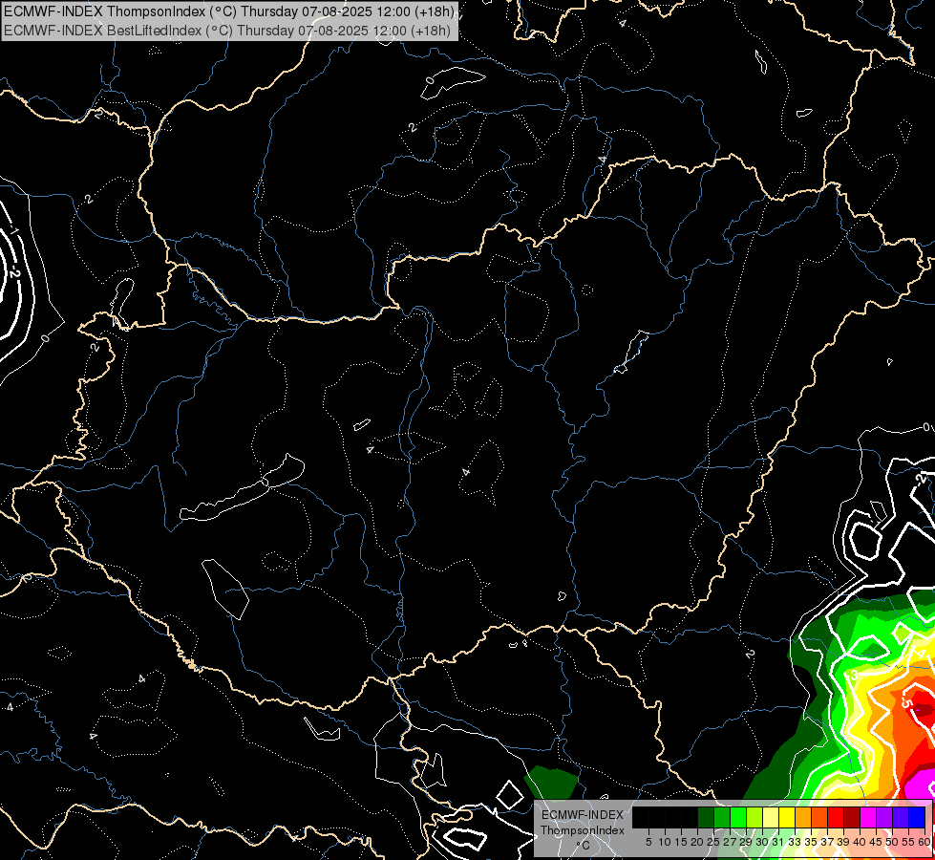Image resolution: width=935 pixels, height=860 pixels.
Task: Choose the red 37-39 legend swatch
Action: coord(836,817)
